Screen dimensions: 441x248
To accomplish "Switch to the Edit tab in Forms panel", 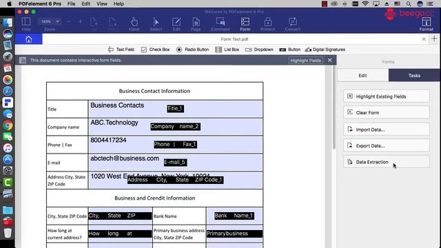I will 362,75.
